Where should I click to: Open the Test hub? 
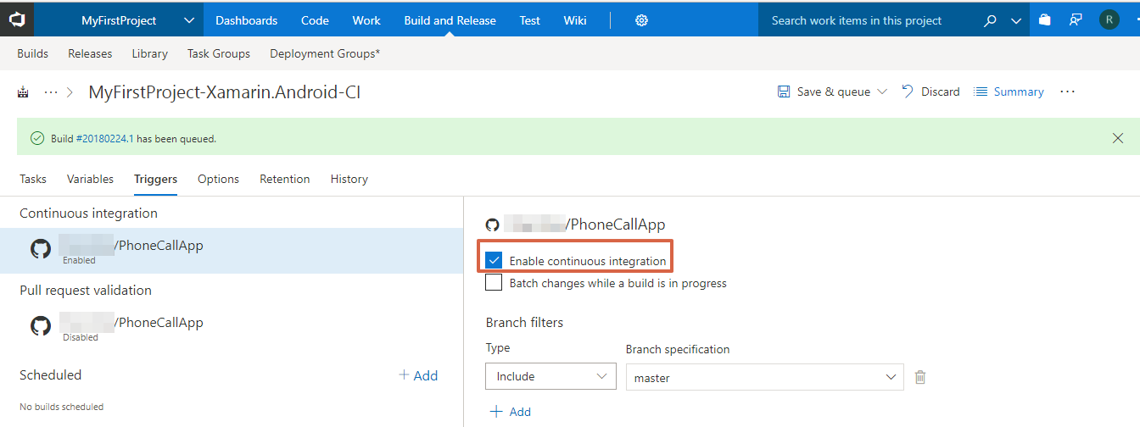tap(530, 20)
